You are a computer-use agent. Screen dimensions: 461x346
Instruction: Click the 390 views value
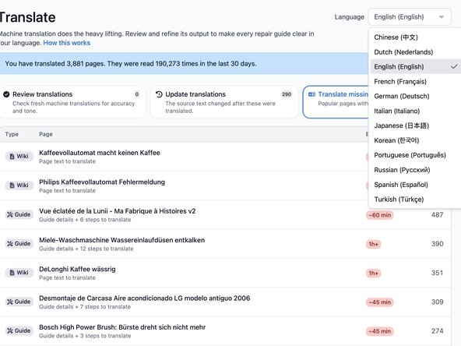tap(437, 244)
